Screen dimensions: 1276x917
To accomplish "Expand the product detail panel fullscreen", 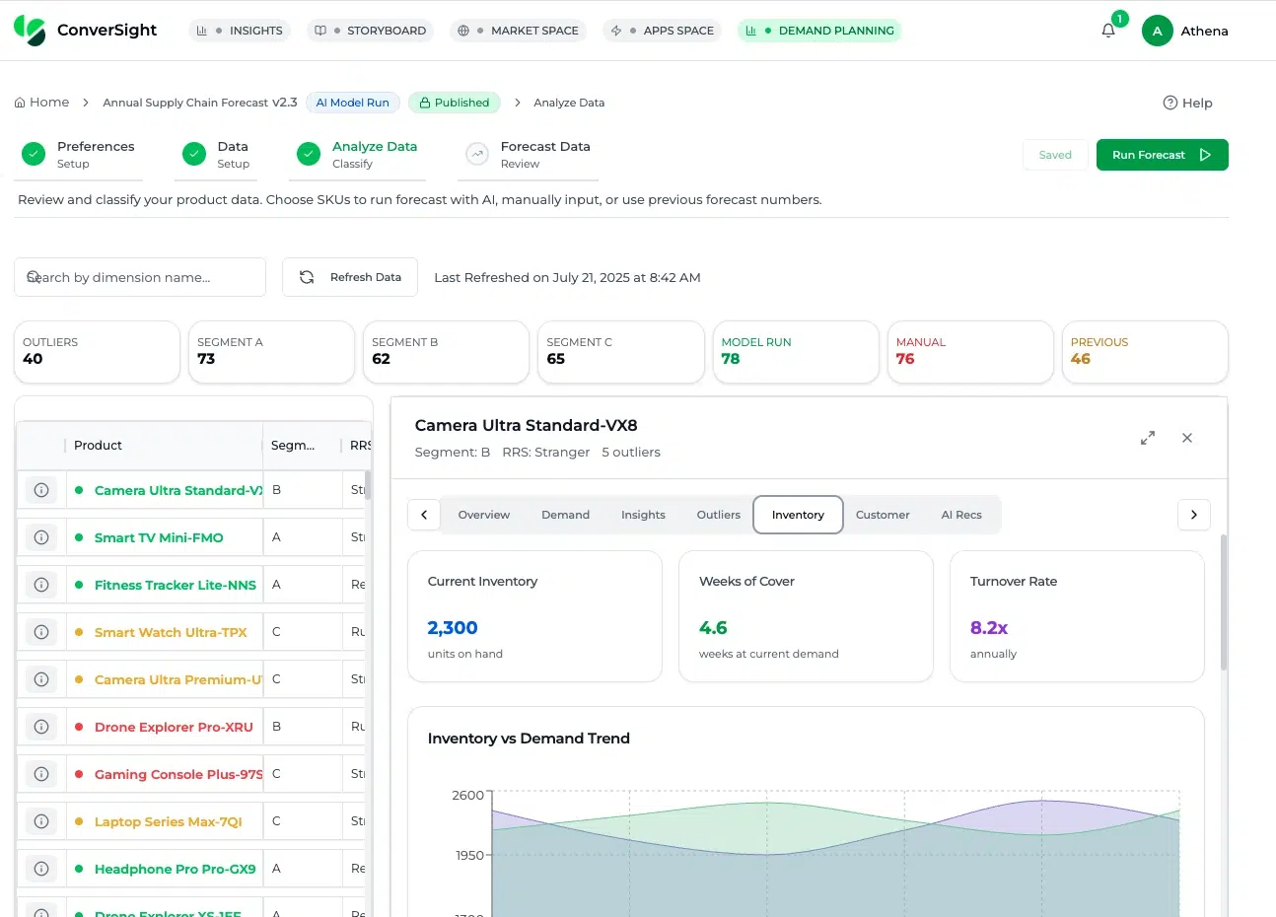I will pos(1148,438).
